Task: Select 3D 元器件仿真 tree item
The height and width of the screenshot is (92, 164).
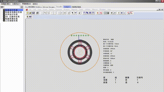Action: (x=12, y=17)
